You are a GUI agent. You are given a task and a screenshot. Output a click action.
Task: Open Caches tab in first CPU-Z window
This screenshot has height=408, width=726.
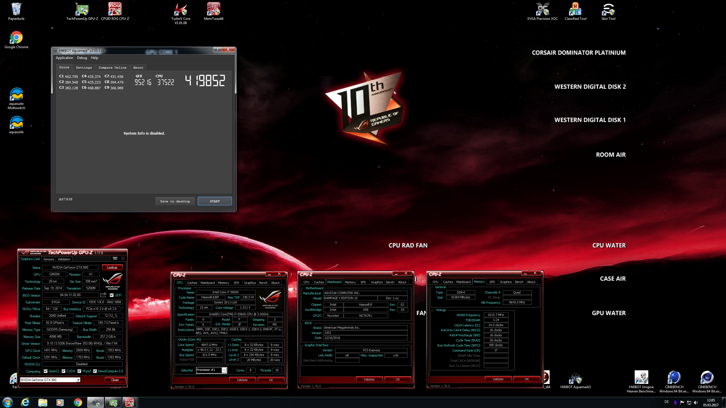192,282
